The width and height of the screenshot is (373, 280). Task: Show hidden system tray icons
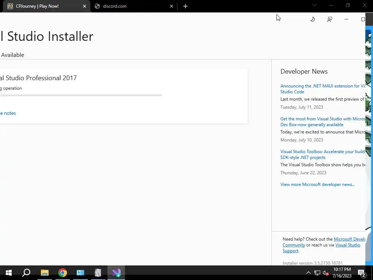[x=308, y=273]
